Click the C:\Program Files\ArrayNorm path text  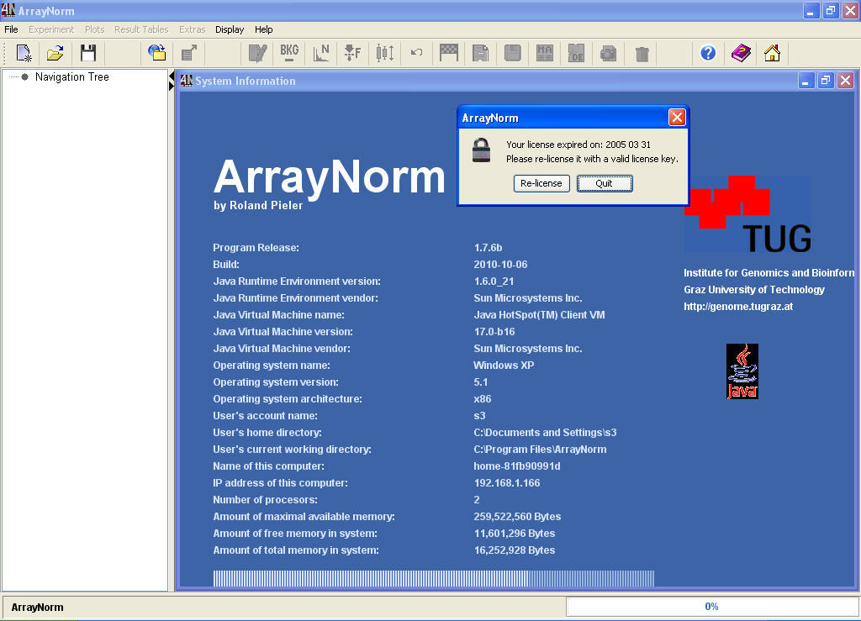click(x=540, y=450)
